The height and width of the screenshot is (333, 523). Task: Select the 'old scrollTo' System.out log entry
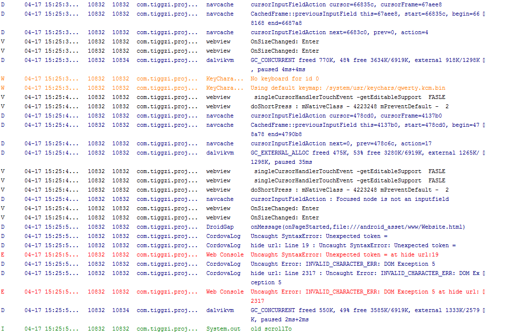pyautogui.click(x=271, y=329)
